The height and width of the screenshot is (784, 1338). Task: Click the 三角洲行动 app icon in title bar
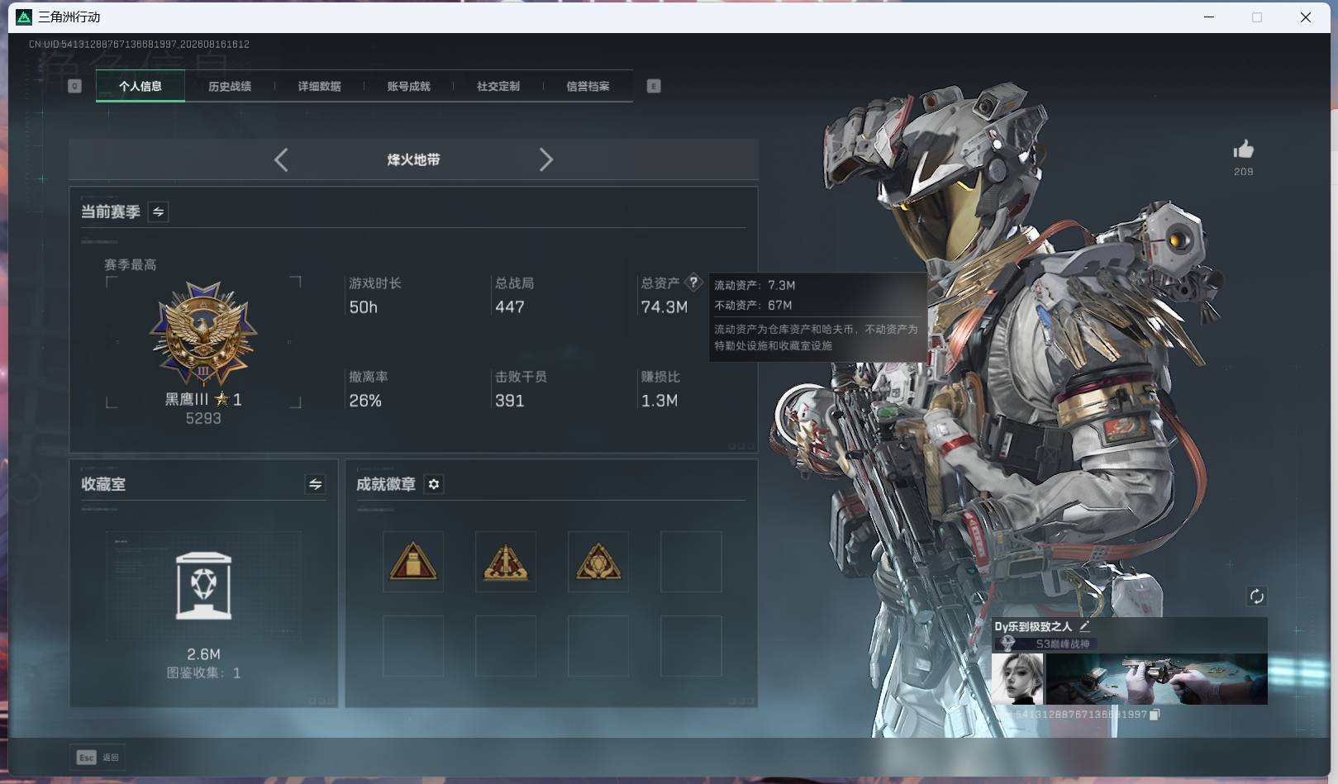coord(24,17)
